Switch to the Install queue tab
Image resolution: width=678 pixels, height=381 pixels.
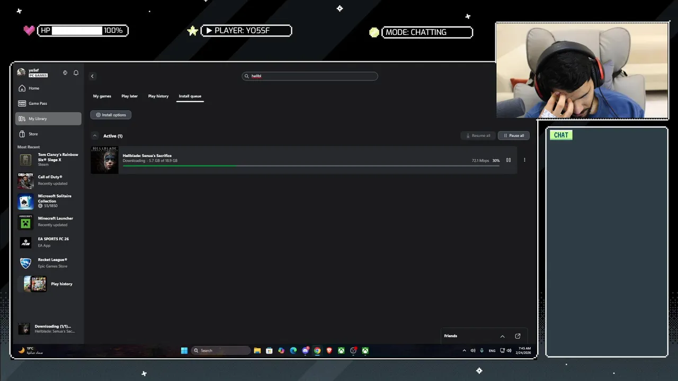pyautogui.click(x=190, y=96)
